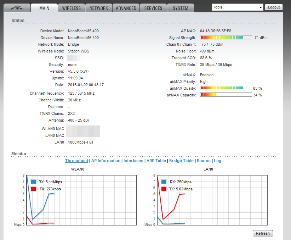Click the Chain 0 / Chain 1 value -73 / -75 dBm
Screen dimensions: 291x240
pyautogui.click(x=212, y=44)
